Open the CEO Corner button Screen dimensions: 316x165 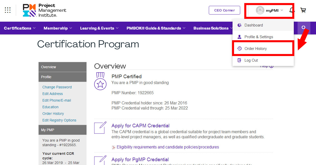224,10
